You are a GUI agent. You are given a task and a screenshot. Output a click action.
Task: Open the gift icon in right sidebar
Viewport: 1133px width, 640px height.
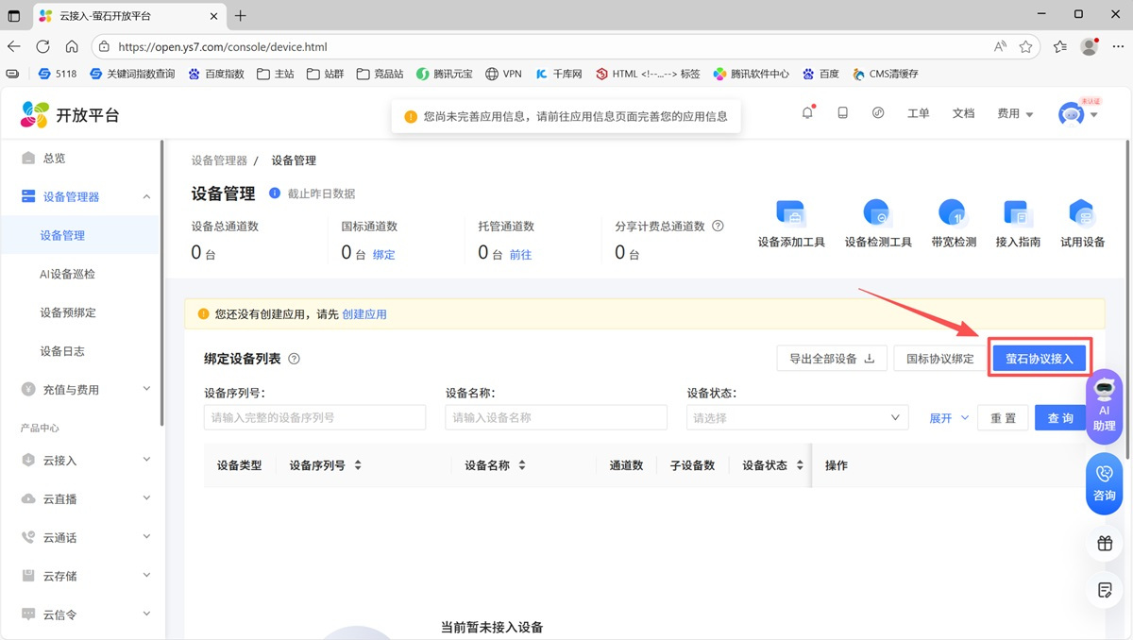point(1104,544)
